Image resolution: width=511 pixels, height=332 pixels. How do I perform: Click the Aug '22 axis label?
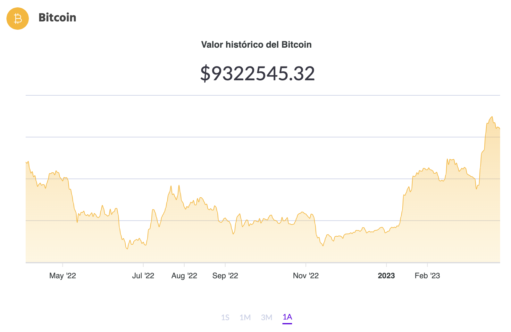184,276
